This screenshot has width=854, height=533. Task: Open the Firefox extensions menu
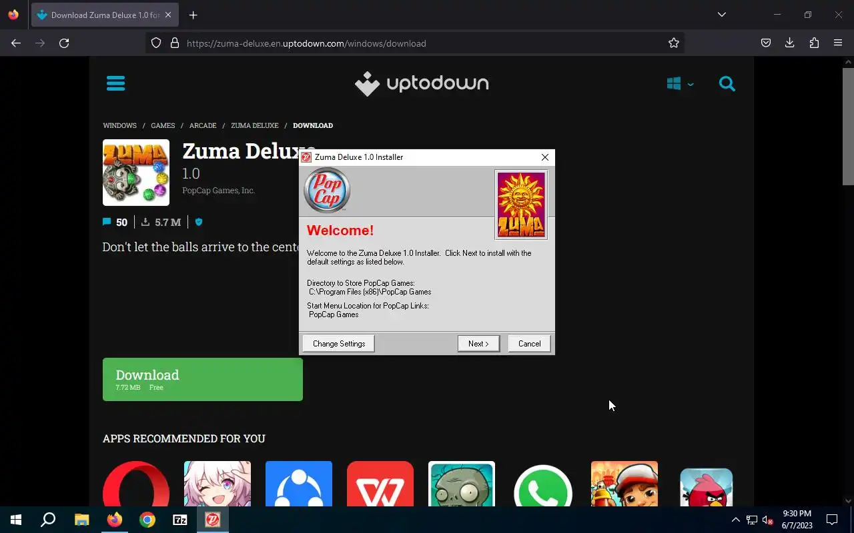click(x=814, y=43)
